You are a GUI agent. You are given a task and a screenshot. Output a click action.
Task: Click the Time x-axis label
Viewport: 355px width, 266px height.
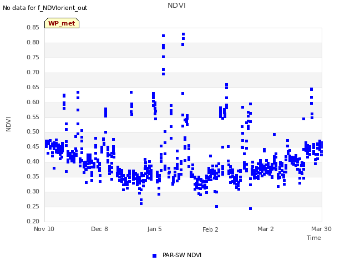(x=314, y=238)
